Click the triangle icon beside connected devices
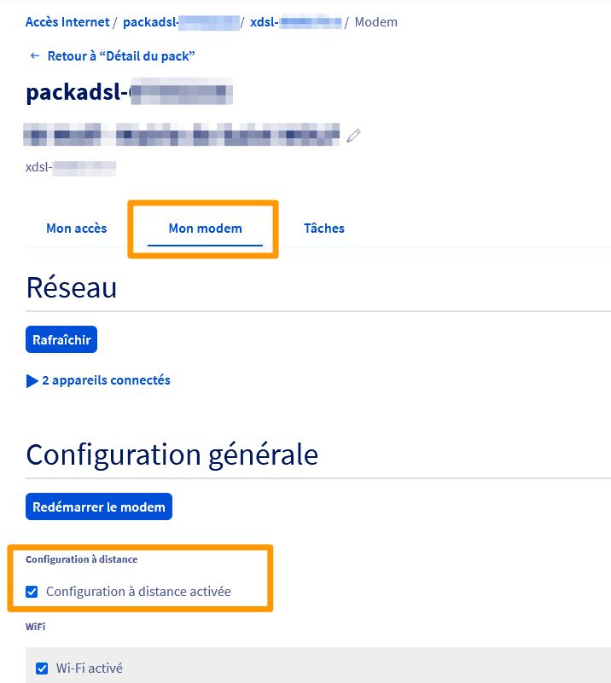The width and height of the screenshot is (611, 683). (x=32, y=380)
